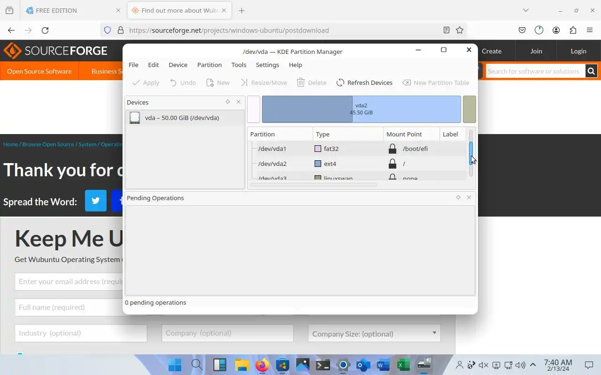Open the Excel icon in taskbar
Image resolution: width=601 pixels, height=375 pixels.
tap(403, 365)
